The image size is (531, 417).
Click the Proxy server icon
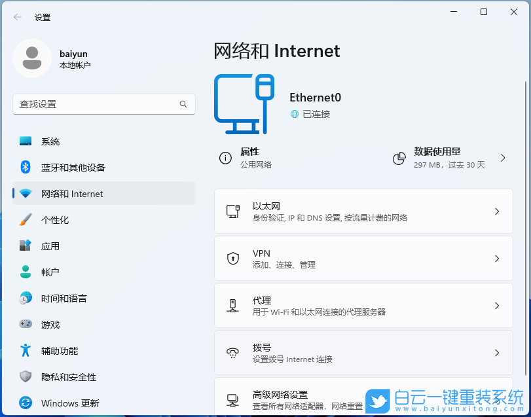coord(233,305)
